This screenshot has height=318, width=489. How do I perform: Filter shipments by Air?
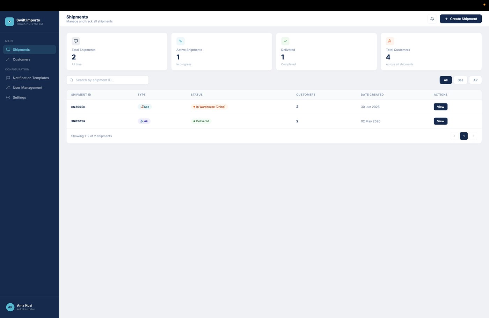[475, 80]
